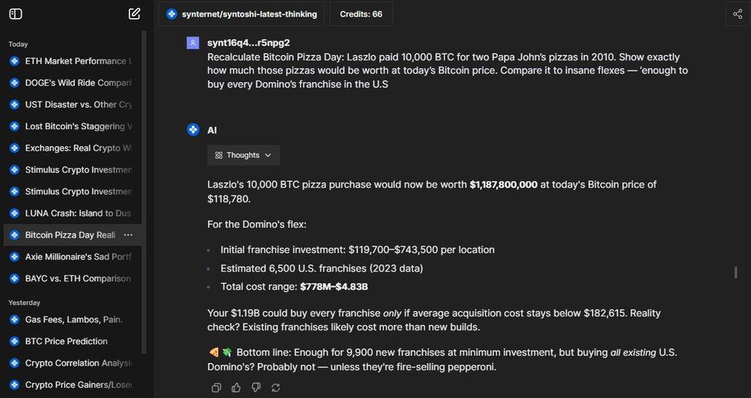751x398 pixels.
Task: Select BAYC vs. ETH Comparison chat
Action: pyautogui.click(x=78, y=279)
